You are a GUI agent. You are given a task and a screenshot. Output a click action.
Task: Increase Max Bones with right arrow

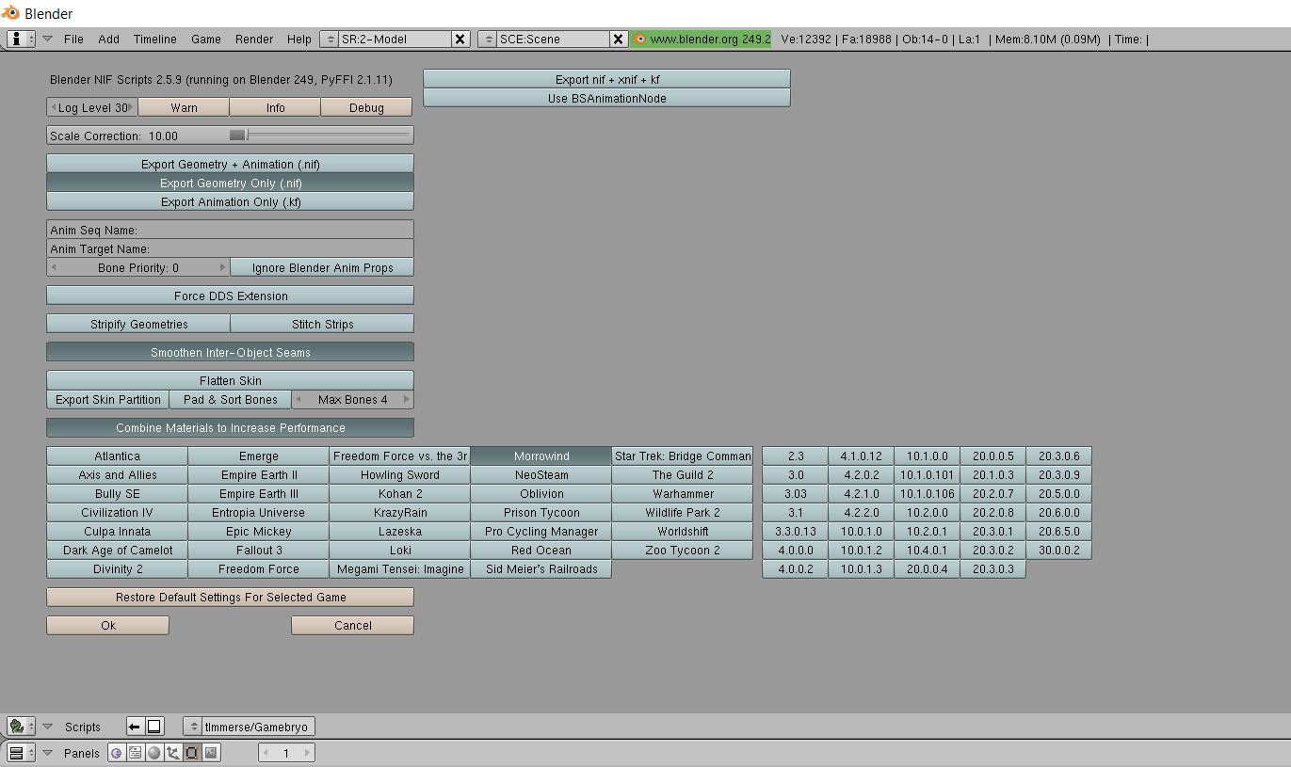[x=407, y=399]
